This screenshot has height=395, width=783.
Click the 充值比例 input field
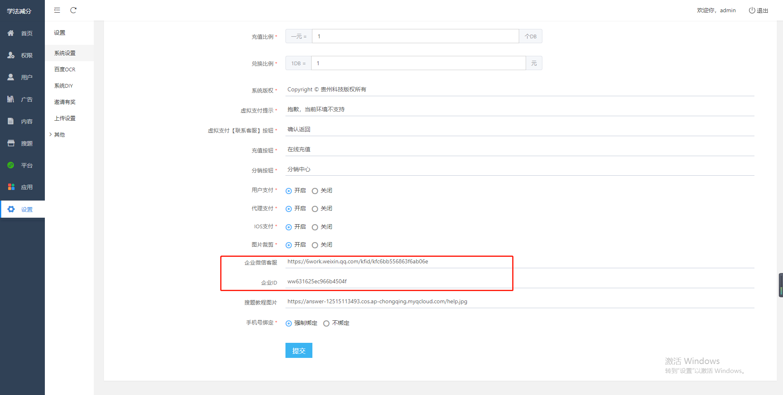(x=415, y=36)
